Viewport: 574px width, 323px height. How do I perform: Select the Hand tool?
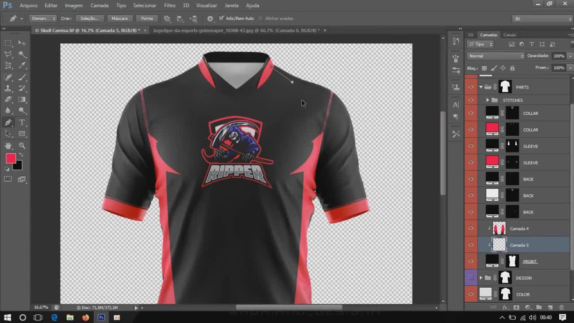click(8, 145)
